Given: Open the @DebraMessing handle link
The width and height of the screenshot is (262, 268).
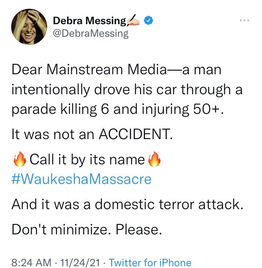Looking at the screenshot, I should pyautogui.click(x=90, y=33).
